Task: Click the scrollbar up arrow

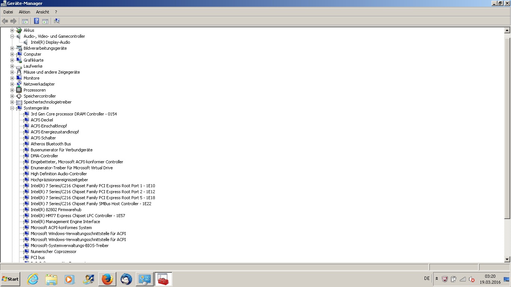Action: (x=507, y=31)
